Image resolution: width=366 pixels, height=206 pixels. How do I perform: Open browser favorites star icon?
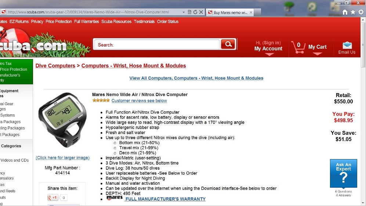coord(353,12)
